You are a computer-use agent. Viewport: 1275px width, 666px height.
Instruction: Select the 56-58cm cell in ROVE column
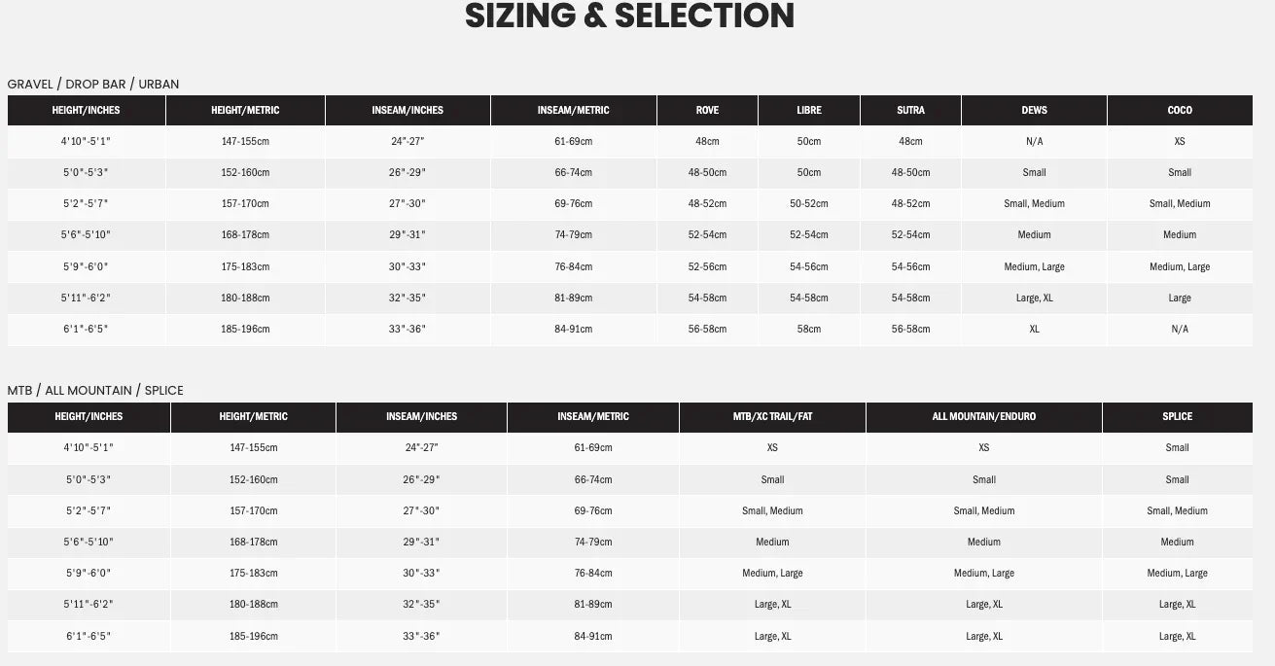click(707, 330)
